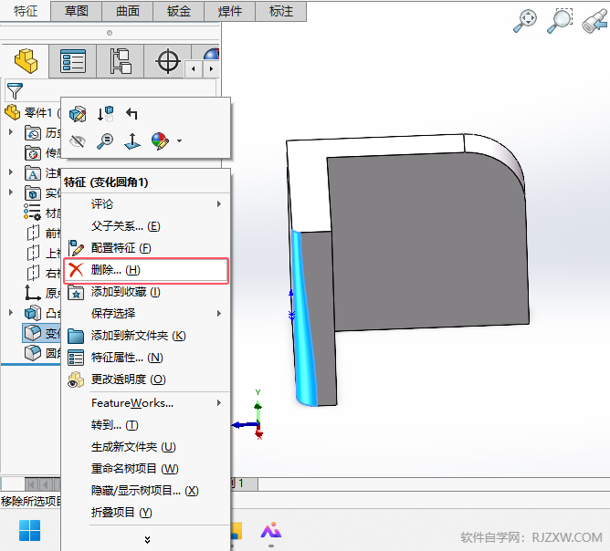Choose 转到 from the context menu
This screenshot has width=610, height=551.
(x=146, y=425)
